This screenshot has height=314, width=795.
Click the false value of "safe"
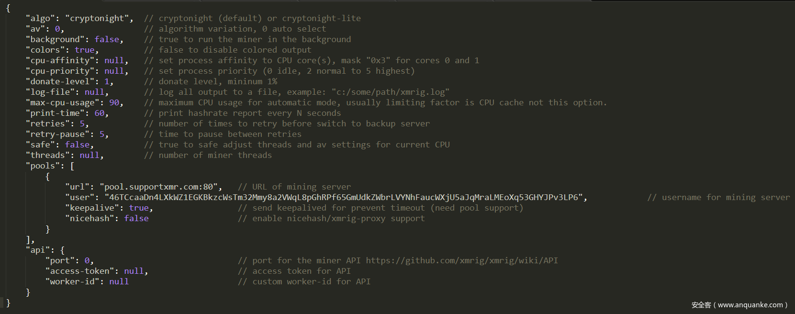coord(77,145)
